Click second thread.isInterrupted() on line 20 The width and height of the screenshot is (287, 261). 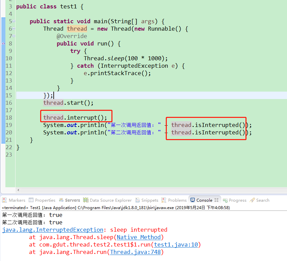coord(208,132)
